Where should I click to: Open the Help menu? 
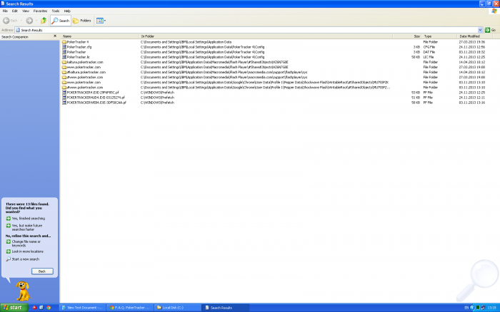click(x=67, y=11)
